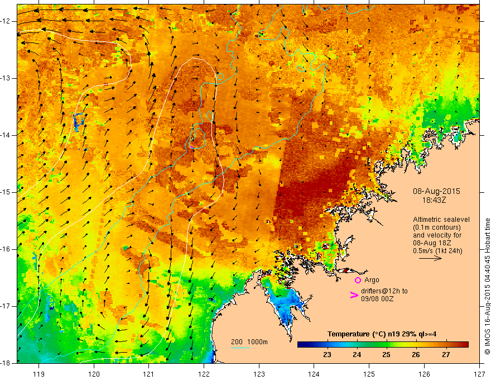This screenshot has height=380, width=491.
Task: Click the 'Argo' legend label
Action: tap(372, 280)
